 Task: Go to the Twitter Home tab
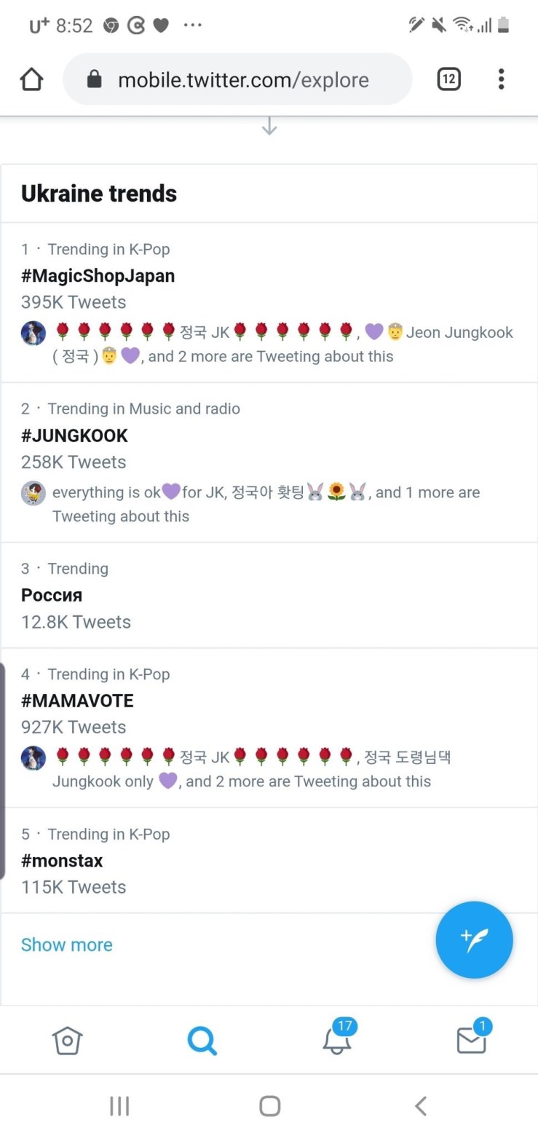[67, 1041]
